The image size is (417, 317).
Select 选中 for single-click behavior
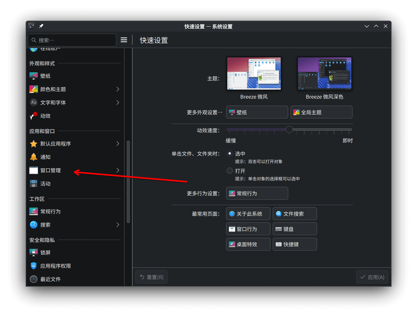point(230,154)
